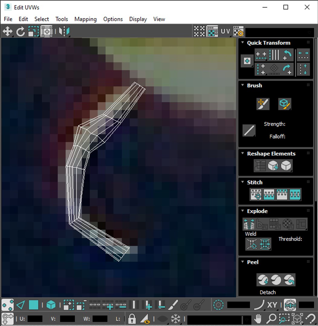Collapse the Stitch rollout
Viewport: 318px width, 326px height.
click(242, 182)
